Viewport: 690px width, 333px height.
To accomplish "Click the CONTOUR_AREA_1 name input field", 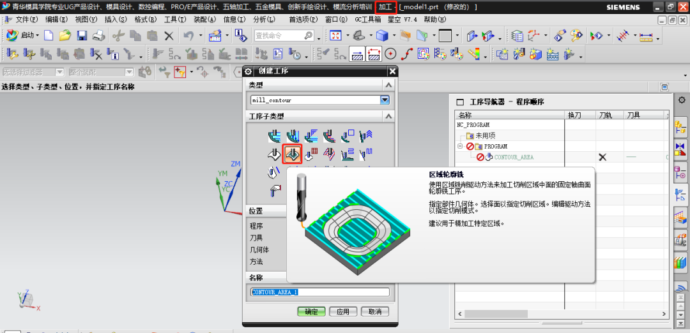I will coord(319,292).
